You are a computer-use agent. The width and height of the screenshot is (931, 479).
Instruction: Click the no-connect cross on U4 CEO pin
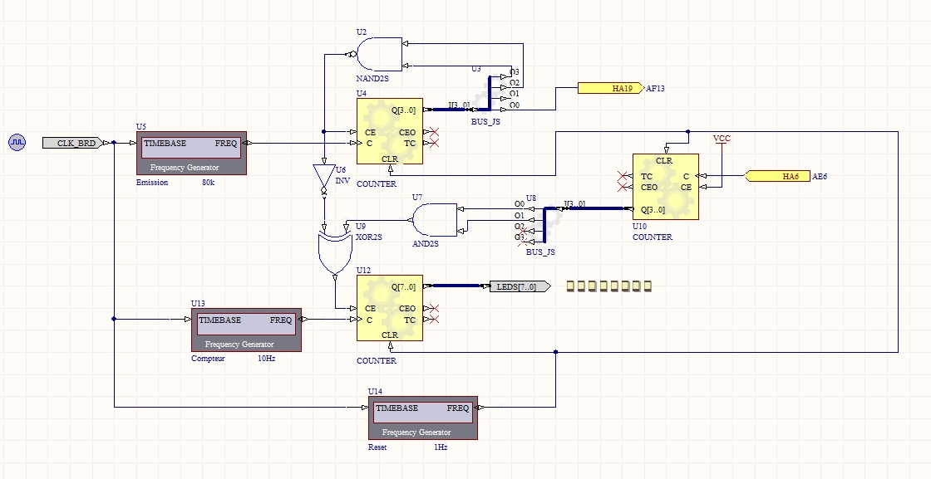point(433,131)
